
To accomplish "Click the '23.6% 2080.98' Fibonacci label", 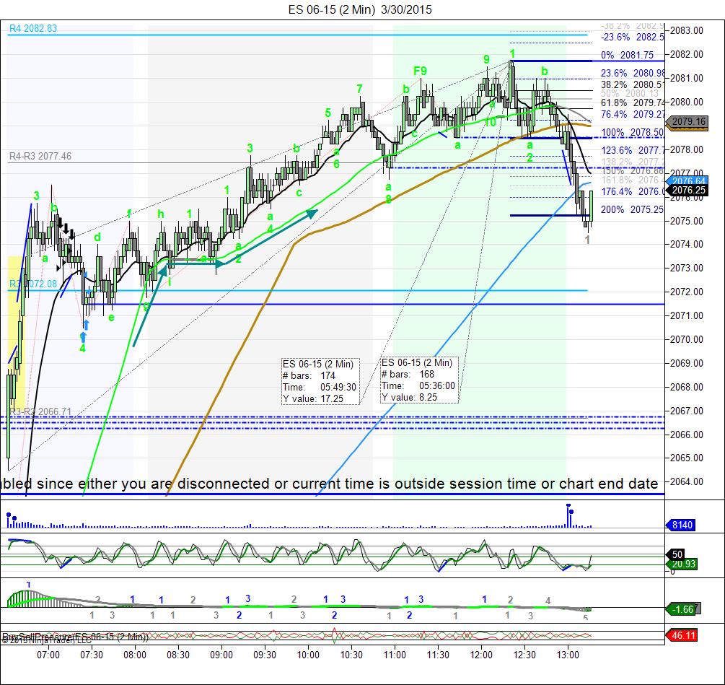I will coord(632,73).
